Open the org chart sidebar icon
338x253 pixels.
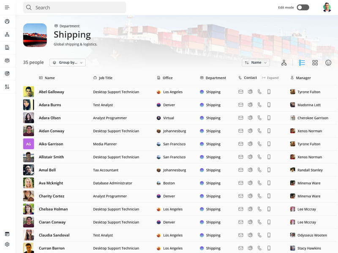pos(6,35)
